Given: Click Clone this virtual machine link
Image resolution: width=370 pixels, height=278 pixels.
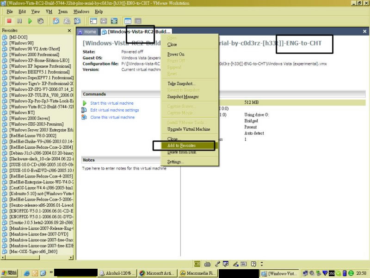Looking at the screenshot, I should [112, 117].
